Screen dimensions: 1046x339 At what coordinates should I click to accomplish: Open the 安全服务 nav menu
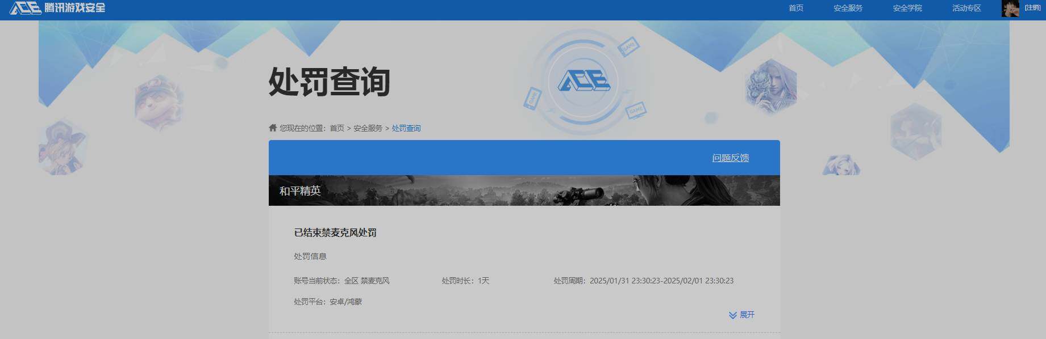(x=848, y=8)
